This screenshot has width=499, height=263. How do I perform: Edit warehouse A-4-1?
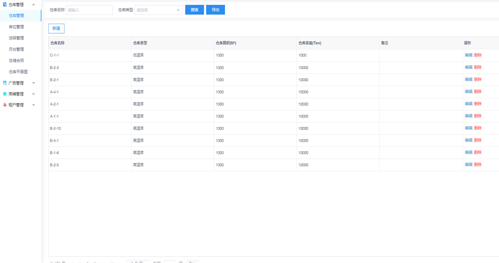click(x=468, y=92)
